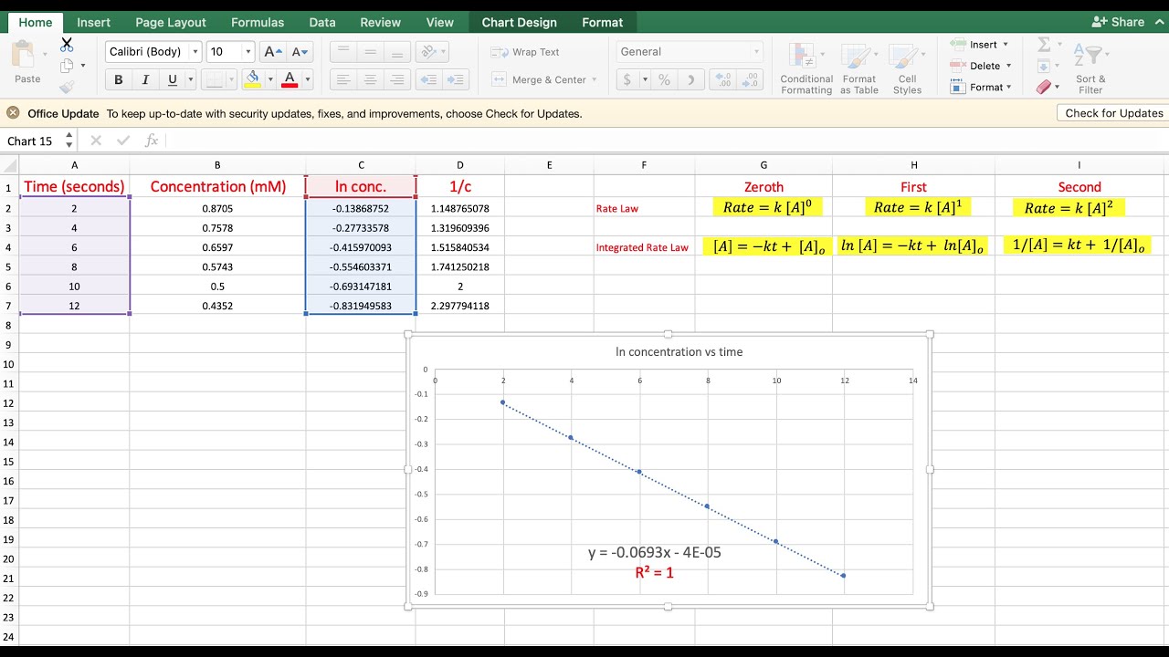Toggle top vertical alignment
The width and height of the screenshot is (1169, 657).
[x=343, y=52]
